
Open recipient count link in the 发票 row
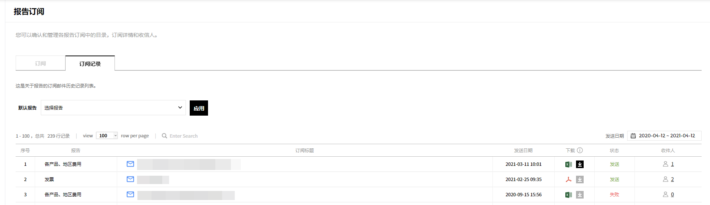point(672,179)
